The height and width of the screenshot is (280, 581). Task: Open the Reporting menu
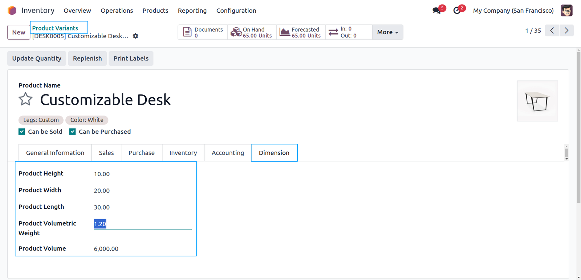pos(192,11)
